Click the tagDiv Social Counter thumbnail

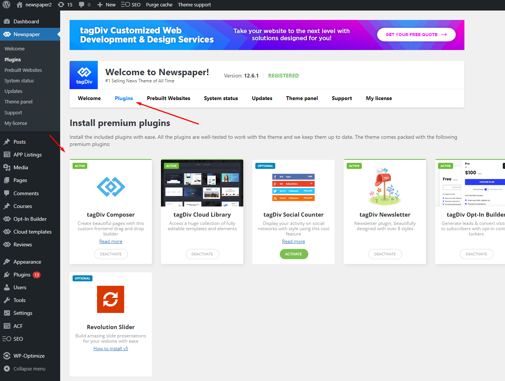point(294,187)
